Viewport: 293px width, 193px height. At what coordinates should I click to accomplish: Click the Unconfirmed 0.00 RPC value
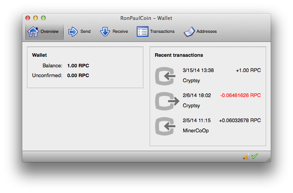(x=78, y=75)
